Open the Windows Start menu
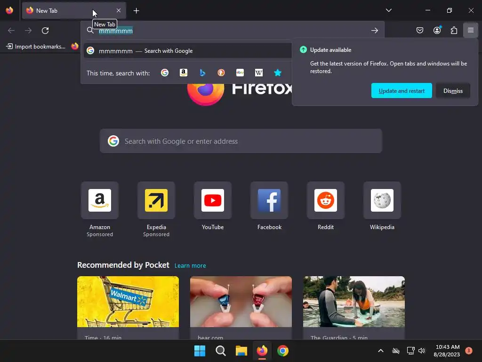This screenshot has height=362, width=482. pyautogui.click(x=200, y=351)
